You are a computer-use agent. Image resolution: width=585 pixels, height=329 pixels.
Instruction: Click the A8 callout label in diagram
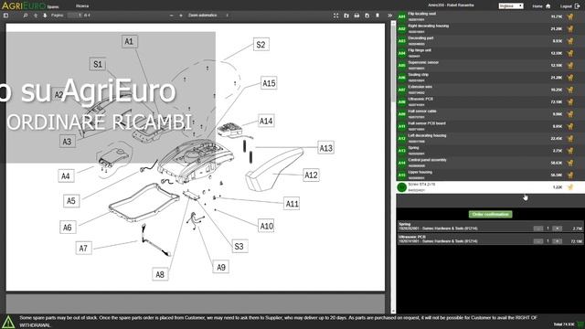(x=160, y=275)
